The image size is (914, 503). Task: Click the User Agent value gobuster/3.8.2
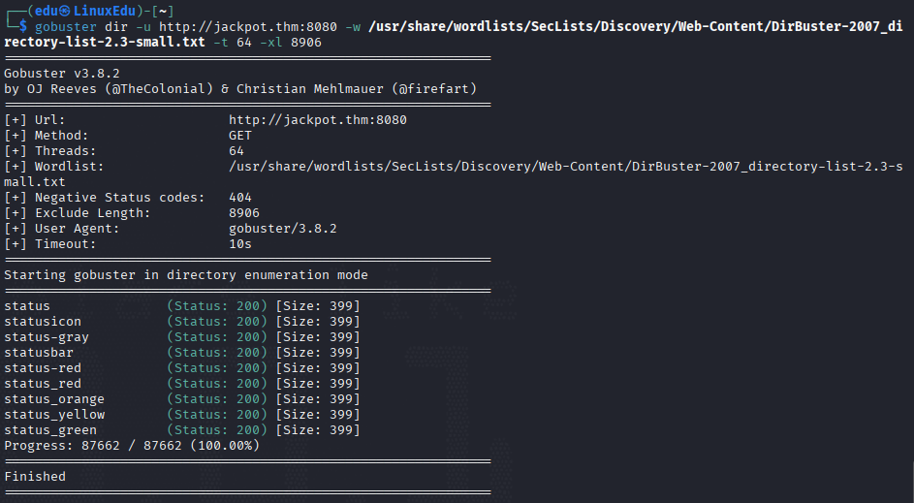tap(283, 229)
